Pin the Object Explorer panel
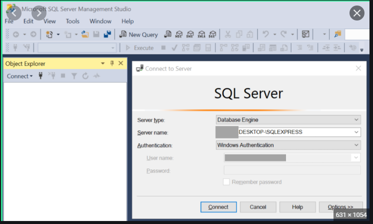 tap(112, 63)
